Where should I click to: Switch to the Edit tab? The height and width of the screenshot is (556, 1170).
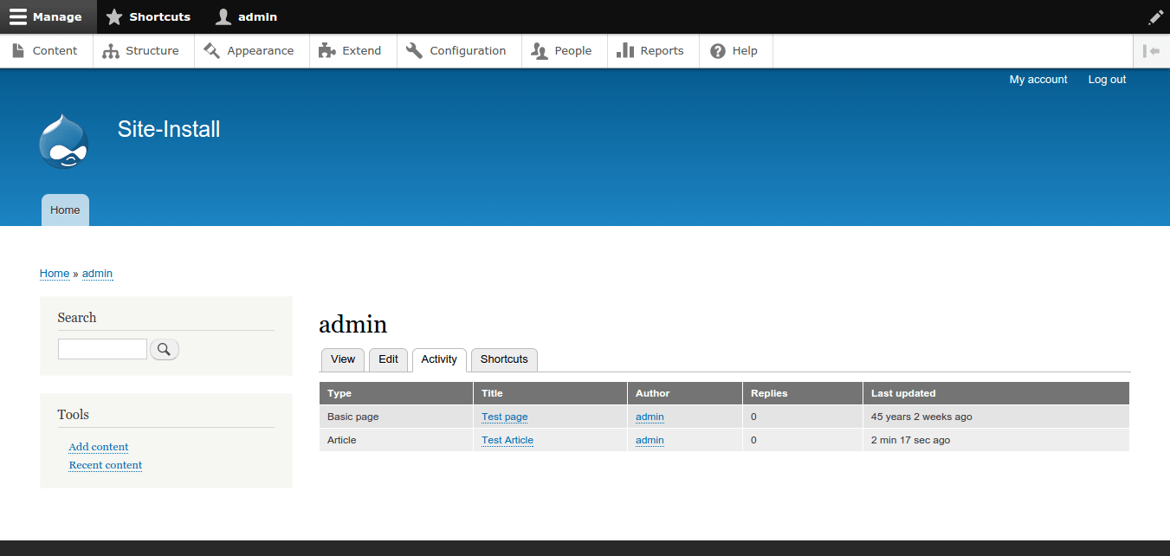coord(388,359)
